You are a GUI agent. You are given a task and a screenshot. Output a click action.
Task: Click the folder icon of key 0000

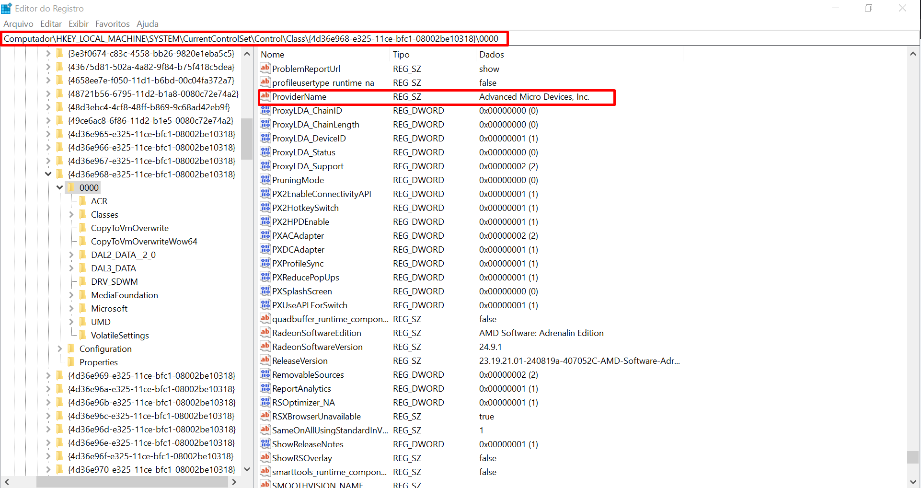tap(71, 187)
